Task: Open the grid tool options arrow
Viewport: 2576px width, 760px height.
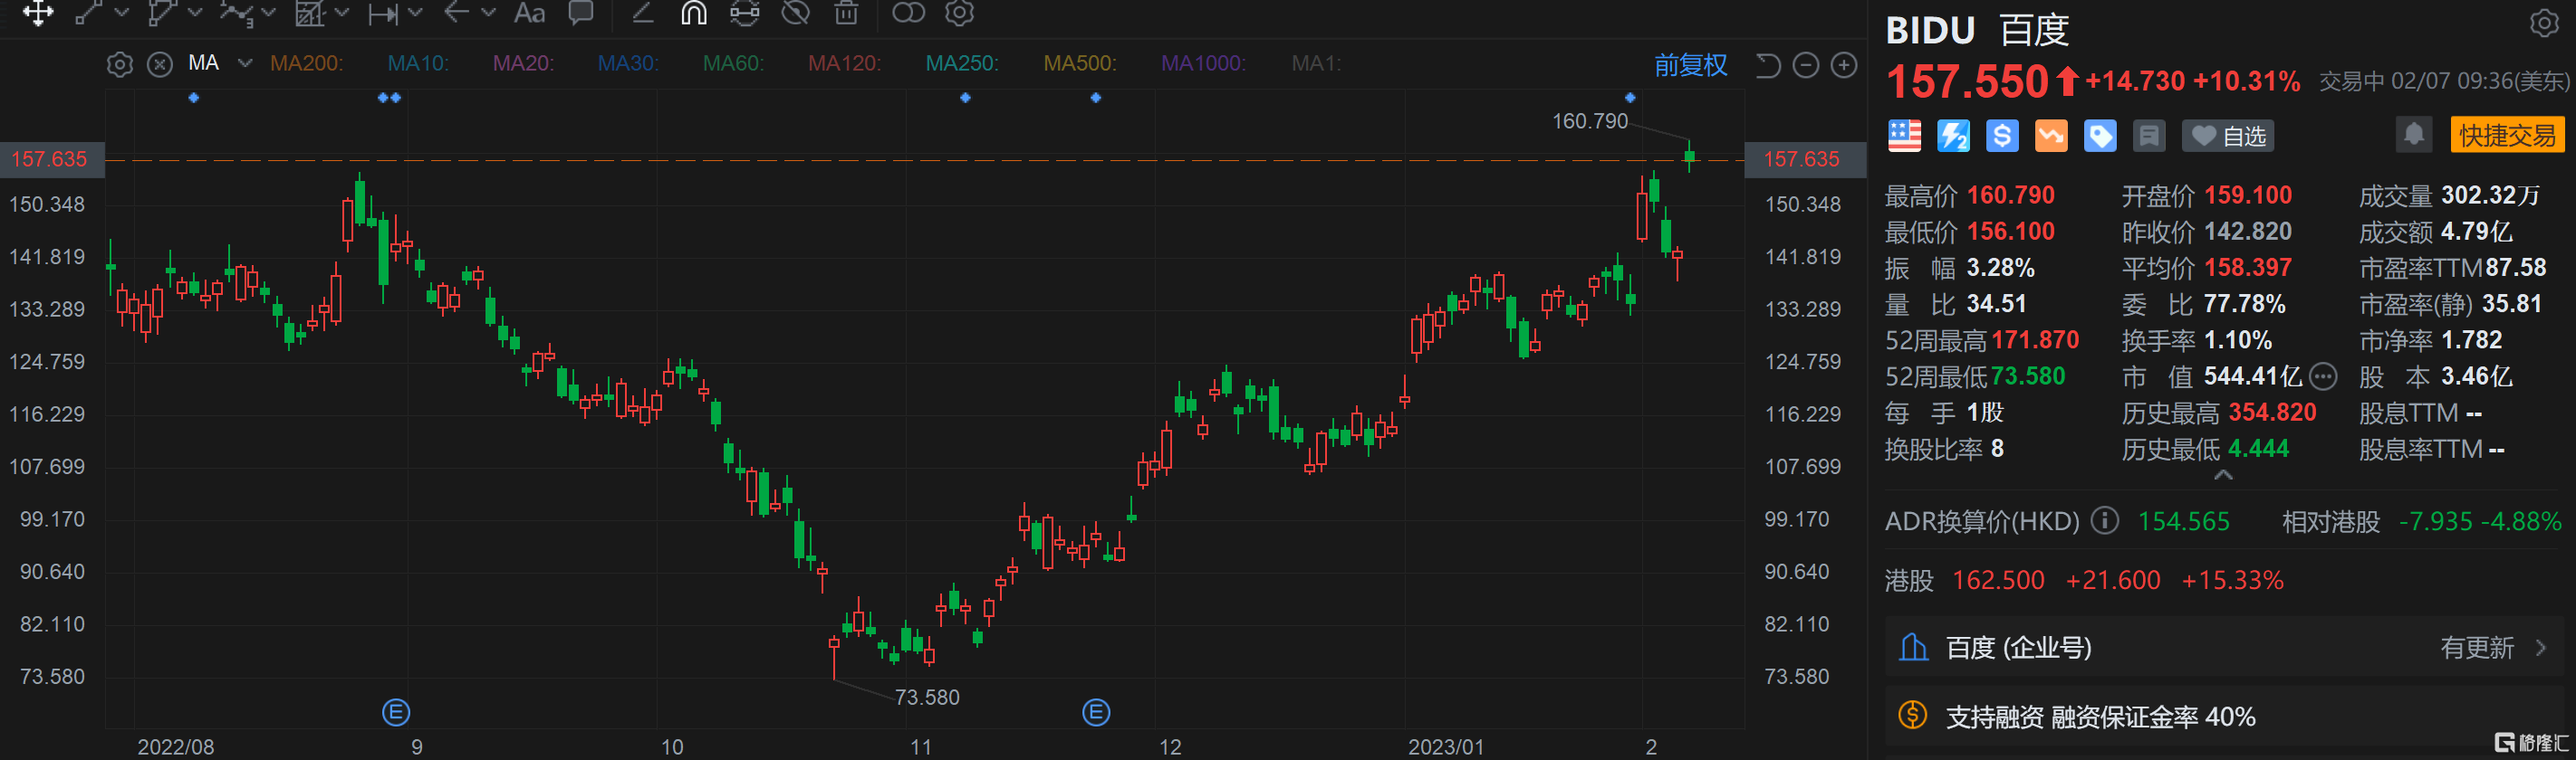Action: point(342,13)
